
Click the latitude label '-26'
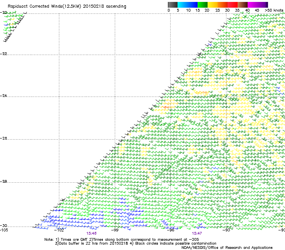3,138
